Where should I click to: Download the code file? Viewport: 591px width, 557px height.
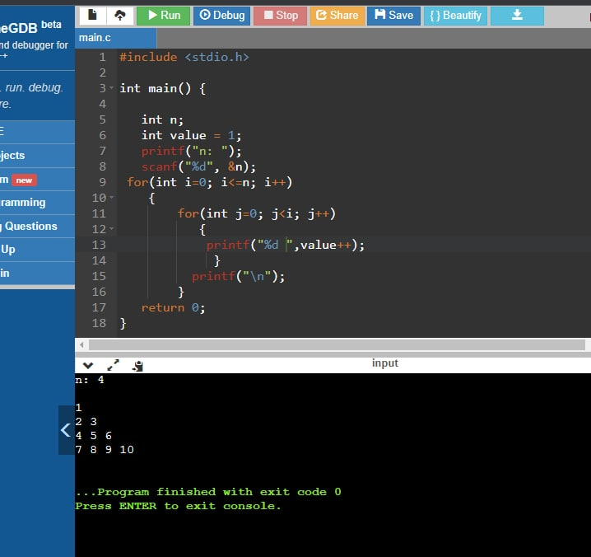pyautogui.click(x=517, y=16)
